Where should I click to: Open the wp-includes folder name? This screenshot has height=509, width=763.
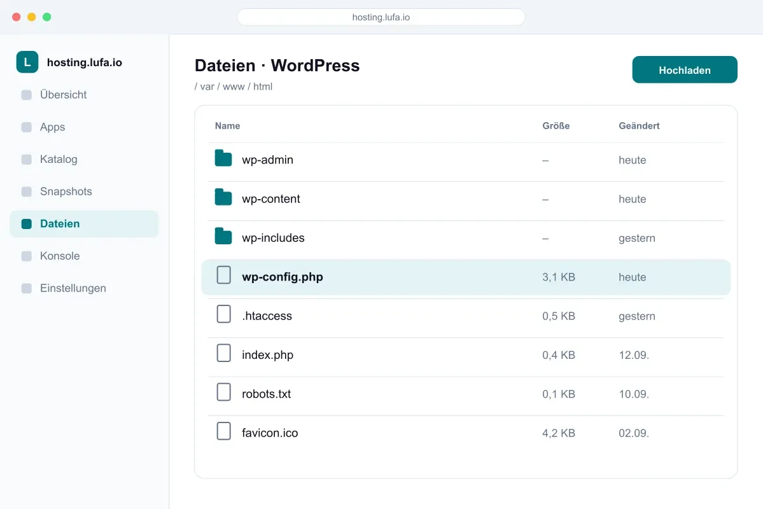point(273,237)
